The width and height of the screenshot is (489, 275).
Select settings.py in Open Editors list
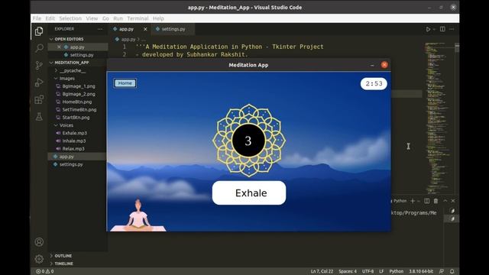click(x=82, y=55)
